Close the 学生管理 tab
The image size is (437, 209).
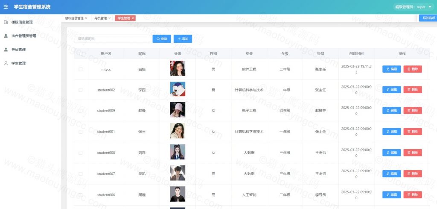pos(133,18)
